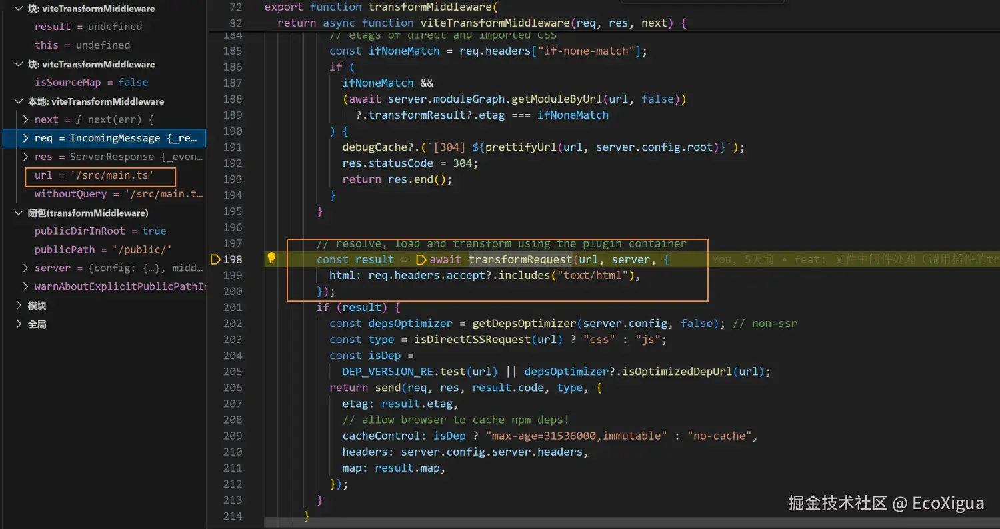Click the inline breakpoint marker before await
The height and width of the screenshot is (529, 1000).
421,259
